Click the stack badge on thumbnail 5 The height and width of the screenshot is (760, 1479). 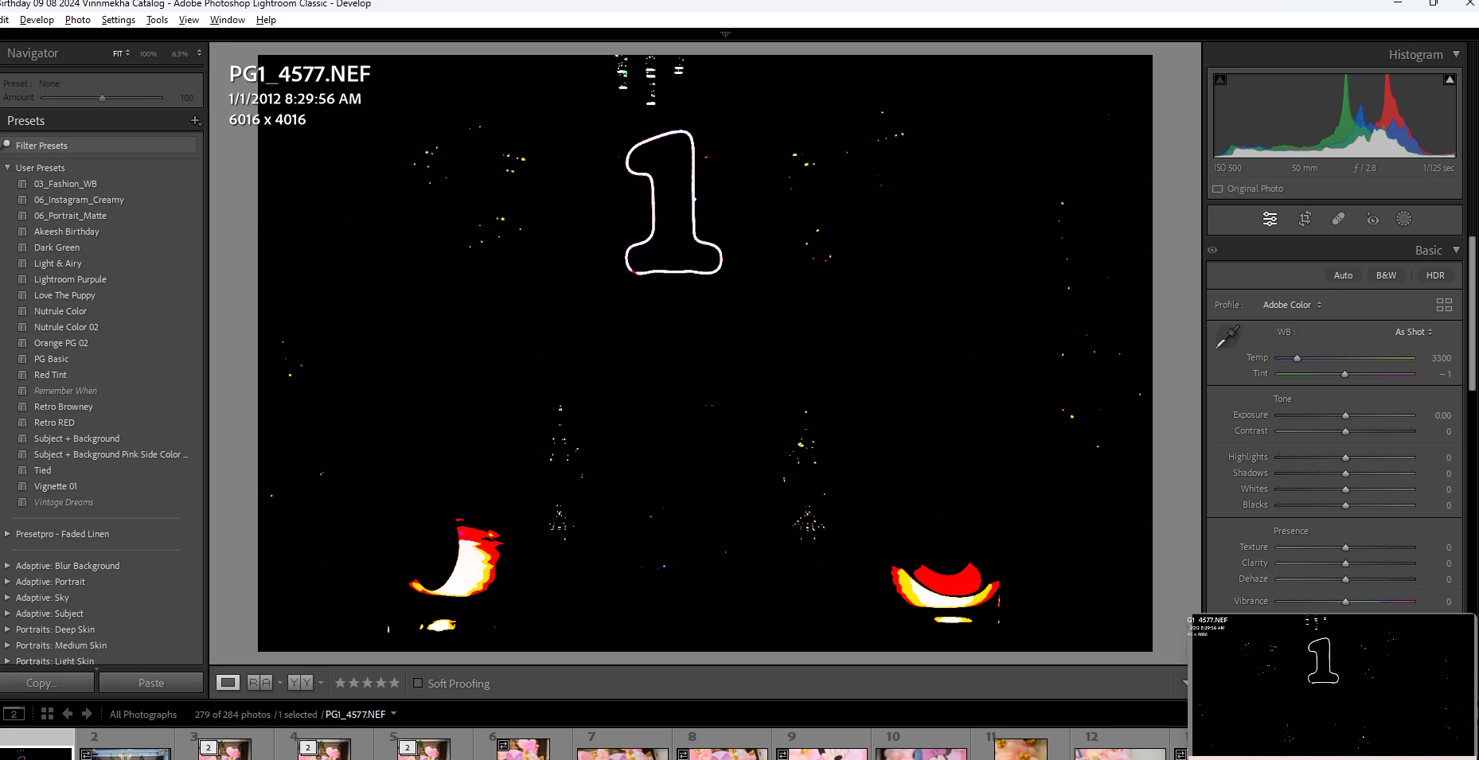pyautogui.click(x=408, y=747)
